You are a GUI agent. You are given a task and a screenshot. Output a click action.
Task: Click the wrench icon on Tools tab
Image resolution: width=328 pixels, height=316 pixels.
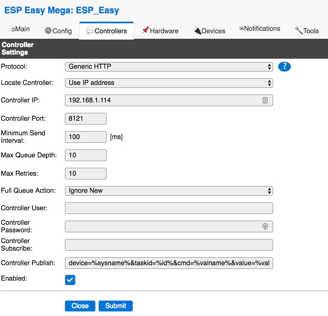(x=298, y=30)
